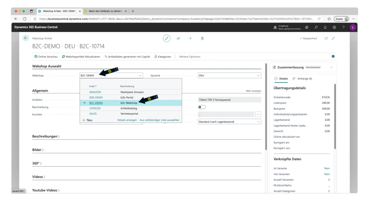The width and height of the screenshot is (369, 208).
Task: Switch to the Anhänge (0) tab
Action: 302,79
